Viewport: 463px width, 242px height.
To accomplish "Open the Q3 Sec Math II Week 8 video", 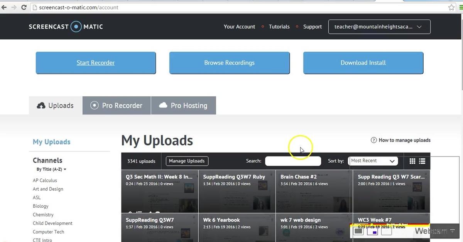I will 160,192.
